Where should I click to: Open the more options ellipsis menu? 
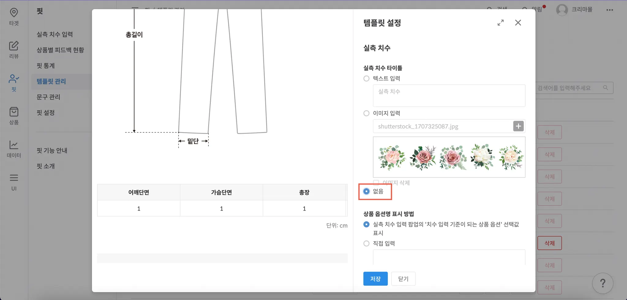610,10
